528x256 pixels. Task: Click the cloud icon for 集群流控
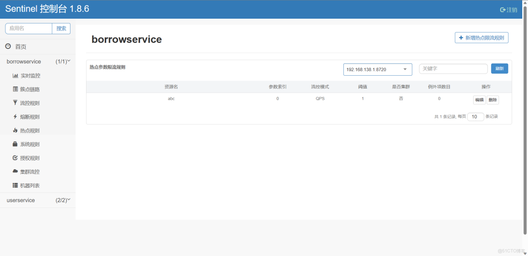15,171
